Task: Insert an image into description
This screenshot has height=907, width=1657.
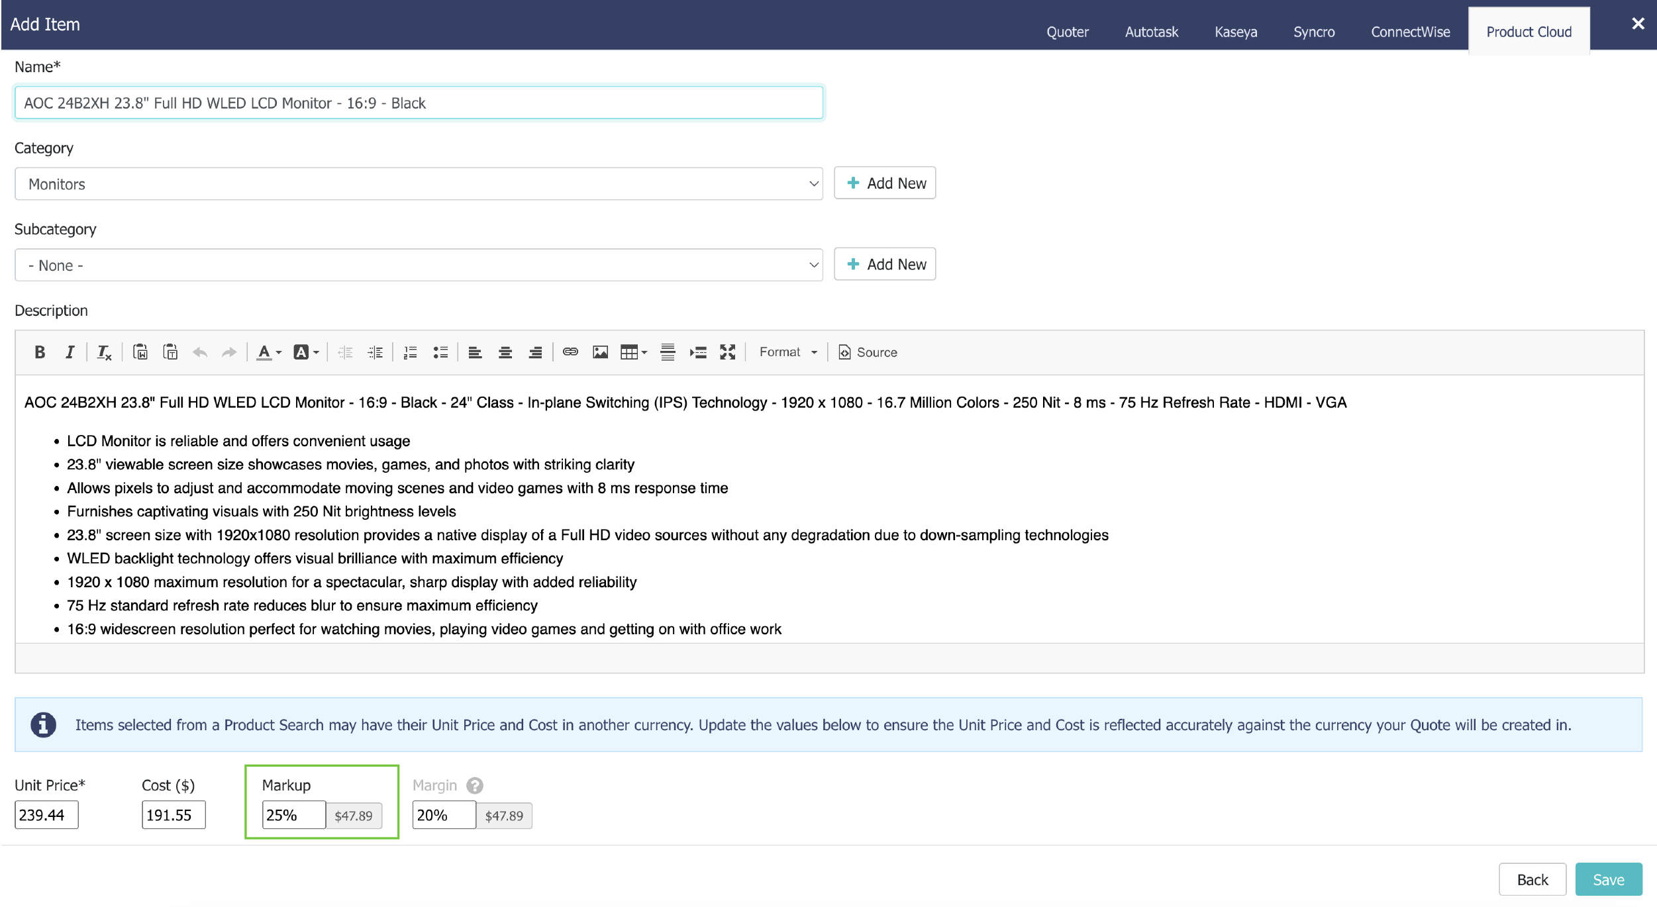Action: coord(601,352)
